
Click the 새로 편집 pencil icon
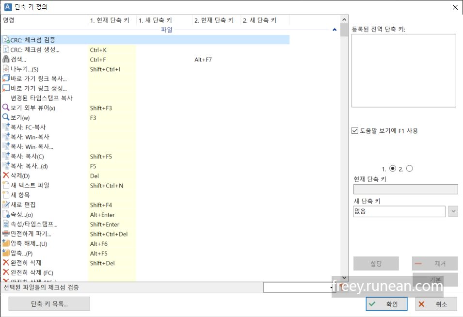pos(6,205)
